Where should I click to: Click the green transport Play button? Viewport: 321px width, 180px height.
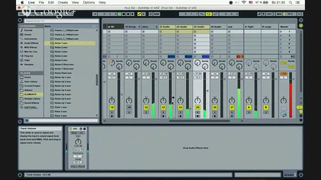(x=119, y=14)
